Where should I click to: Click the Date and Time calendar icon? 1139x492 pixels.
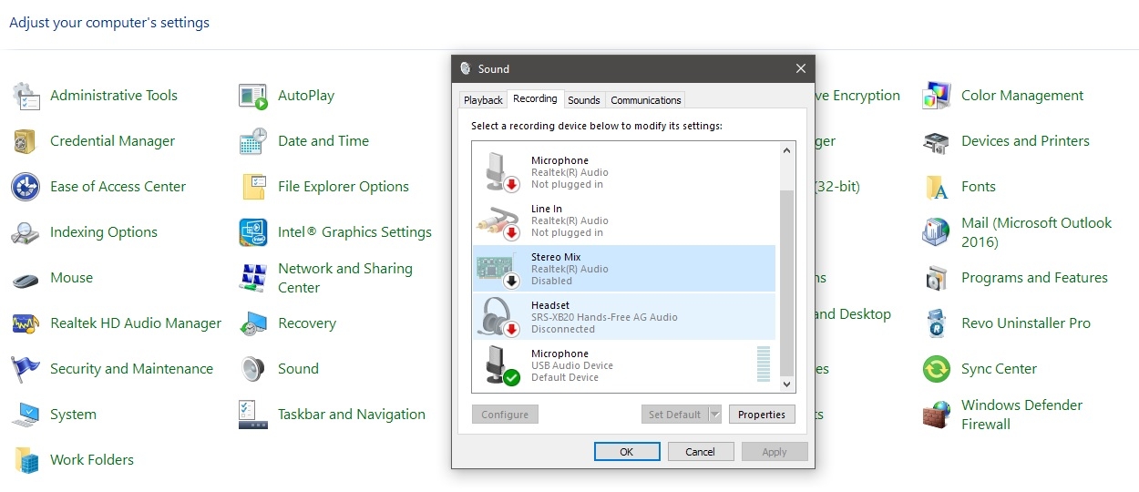253,141
